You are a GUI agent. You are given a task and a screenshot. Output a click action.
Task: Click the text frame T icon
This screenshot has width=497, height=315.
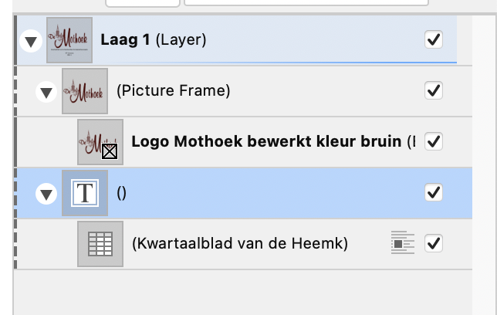coord(85,193)
